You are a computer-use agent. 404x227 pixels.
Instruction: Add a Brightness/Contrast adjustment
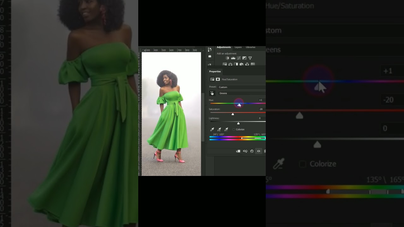pos(228,58)
